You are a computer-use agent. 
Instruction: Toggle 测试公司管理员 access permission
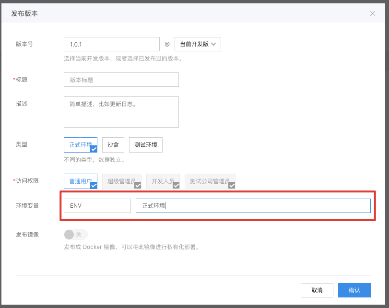pos(210,181)
